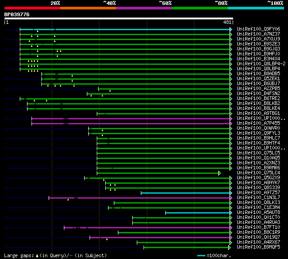Click the red under-20% legend segment
This screenshot has width=288, height=259.
point(32,8)
